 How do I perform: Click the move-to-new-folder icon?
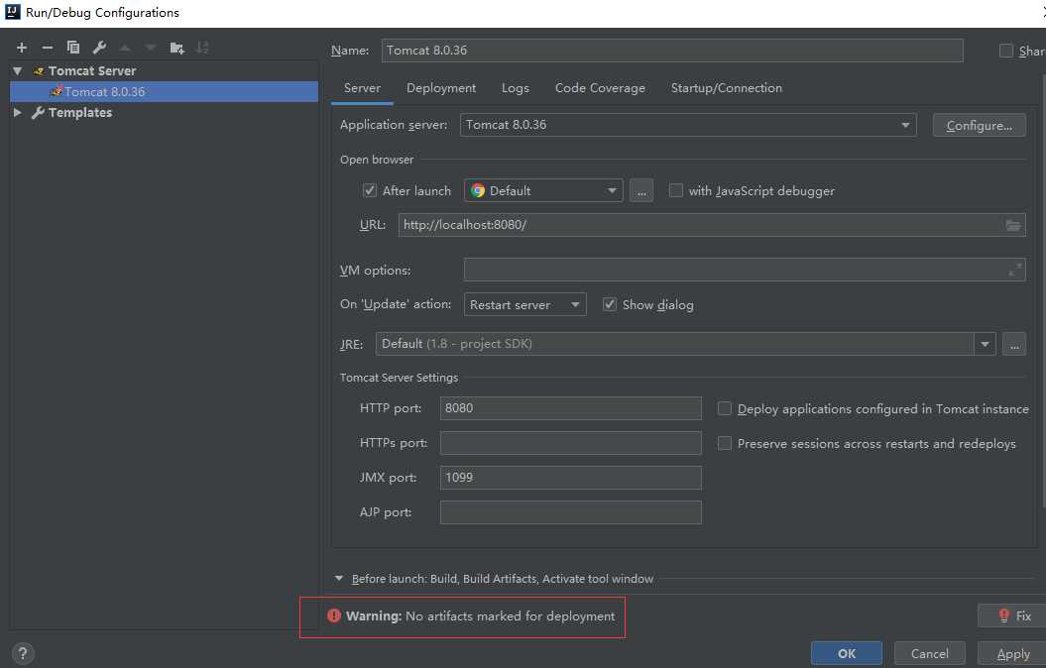(176, 48)
